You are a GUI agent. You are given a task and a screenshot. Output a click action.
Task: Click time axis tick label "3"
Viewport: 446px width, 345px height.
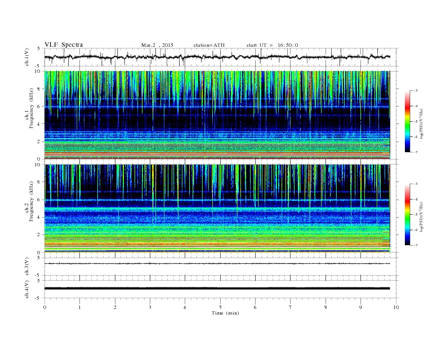click(x=150, y=307)
